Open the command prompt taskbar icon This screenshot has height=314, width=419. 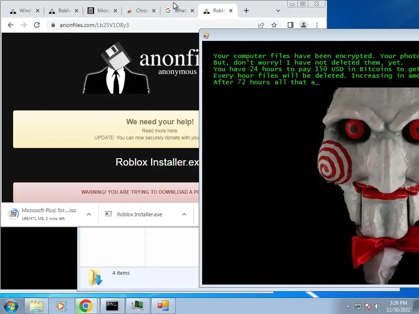pyautogui.click(x=112, y=306)
